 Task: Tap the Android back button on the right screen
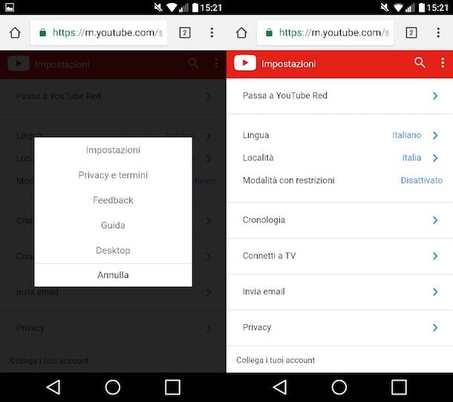pyautogui.click(x=280, y=387)
